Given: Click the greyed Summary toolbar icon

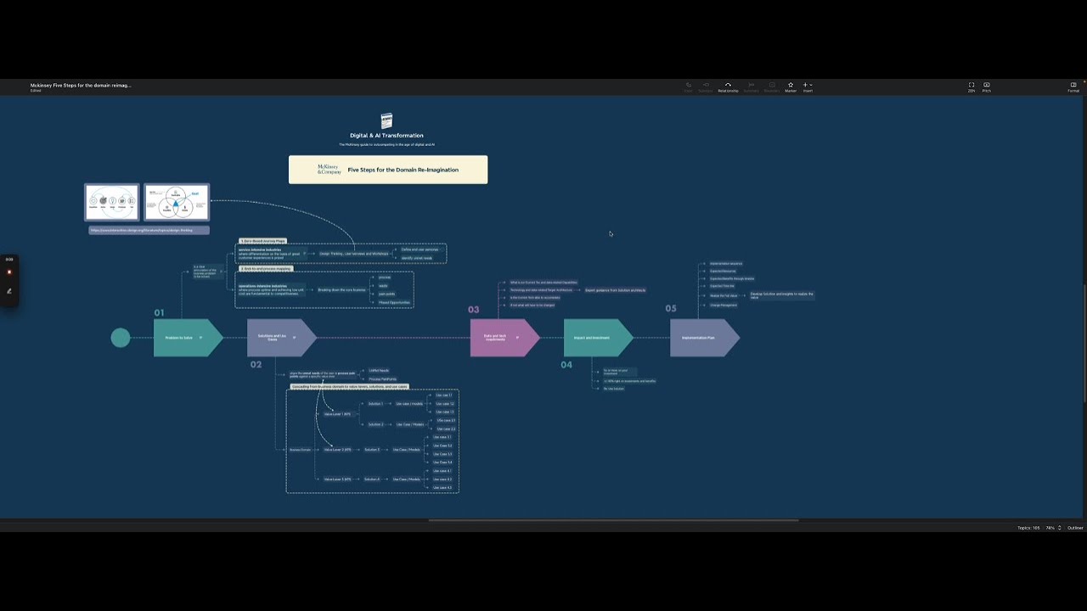Looking at the screenshot, I should (751, 87).
